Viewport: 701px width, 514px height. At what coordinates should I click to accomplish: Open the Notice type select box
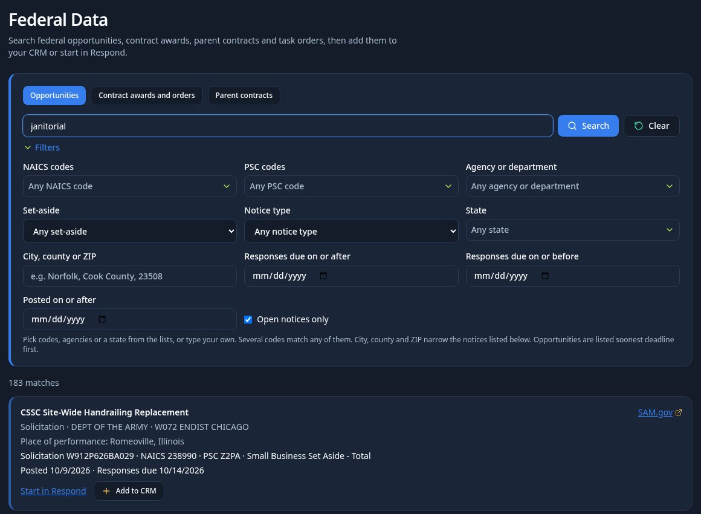tap(351, 231)
